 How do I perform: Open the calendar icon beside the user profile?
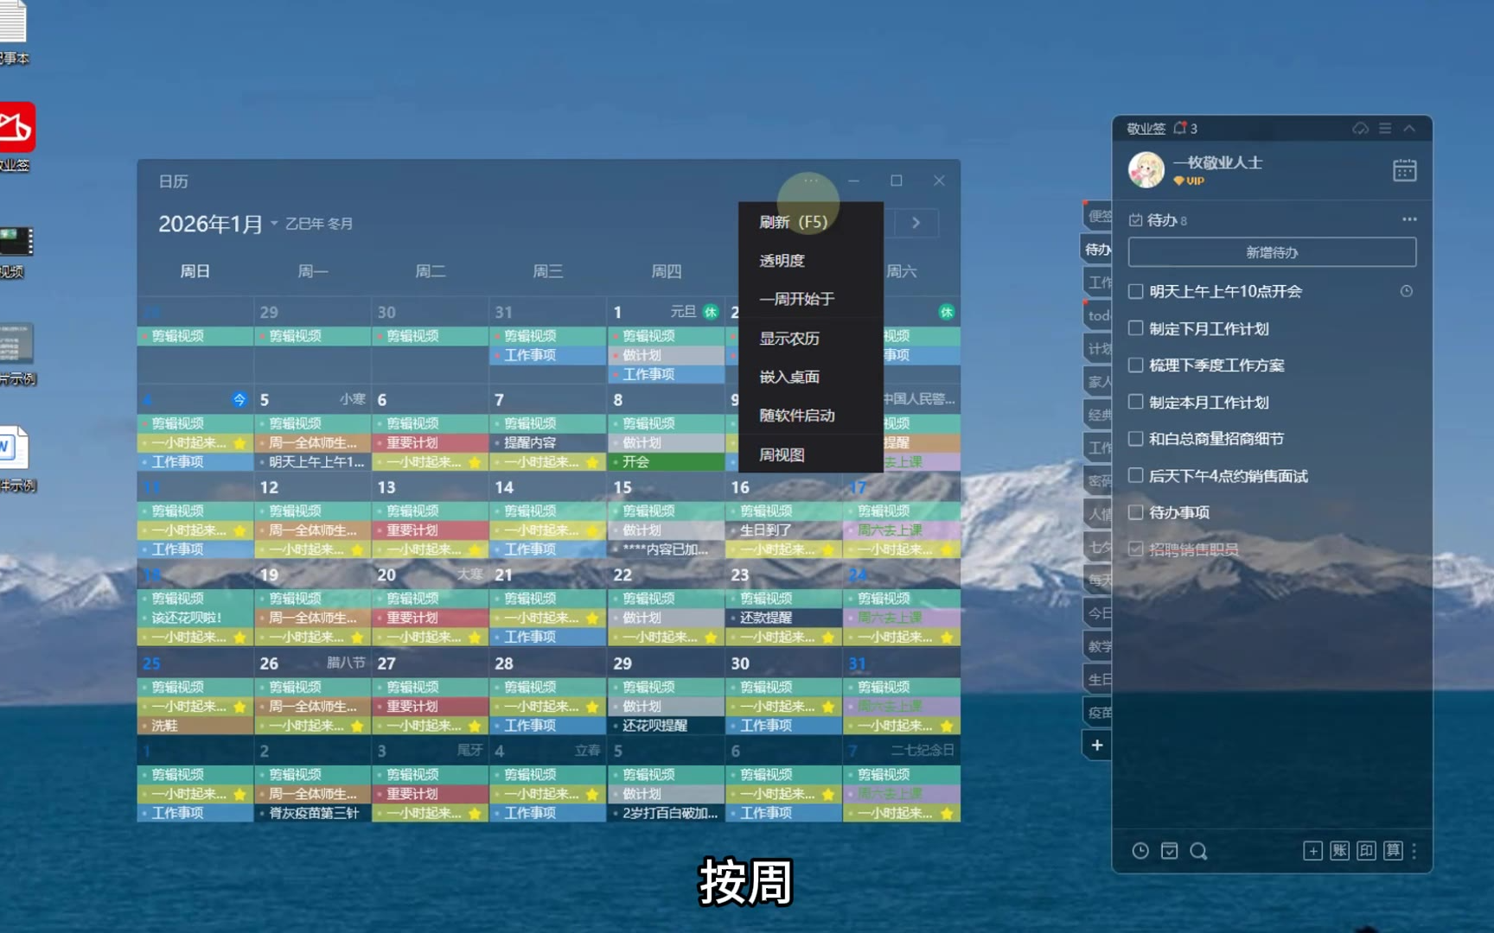pyautogui.click(x=1404, y=170)
